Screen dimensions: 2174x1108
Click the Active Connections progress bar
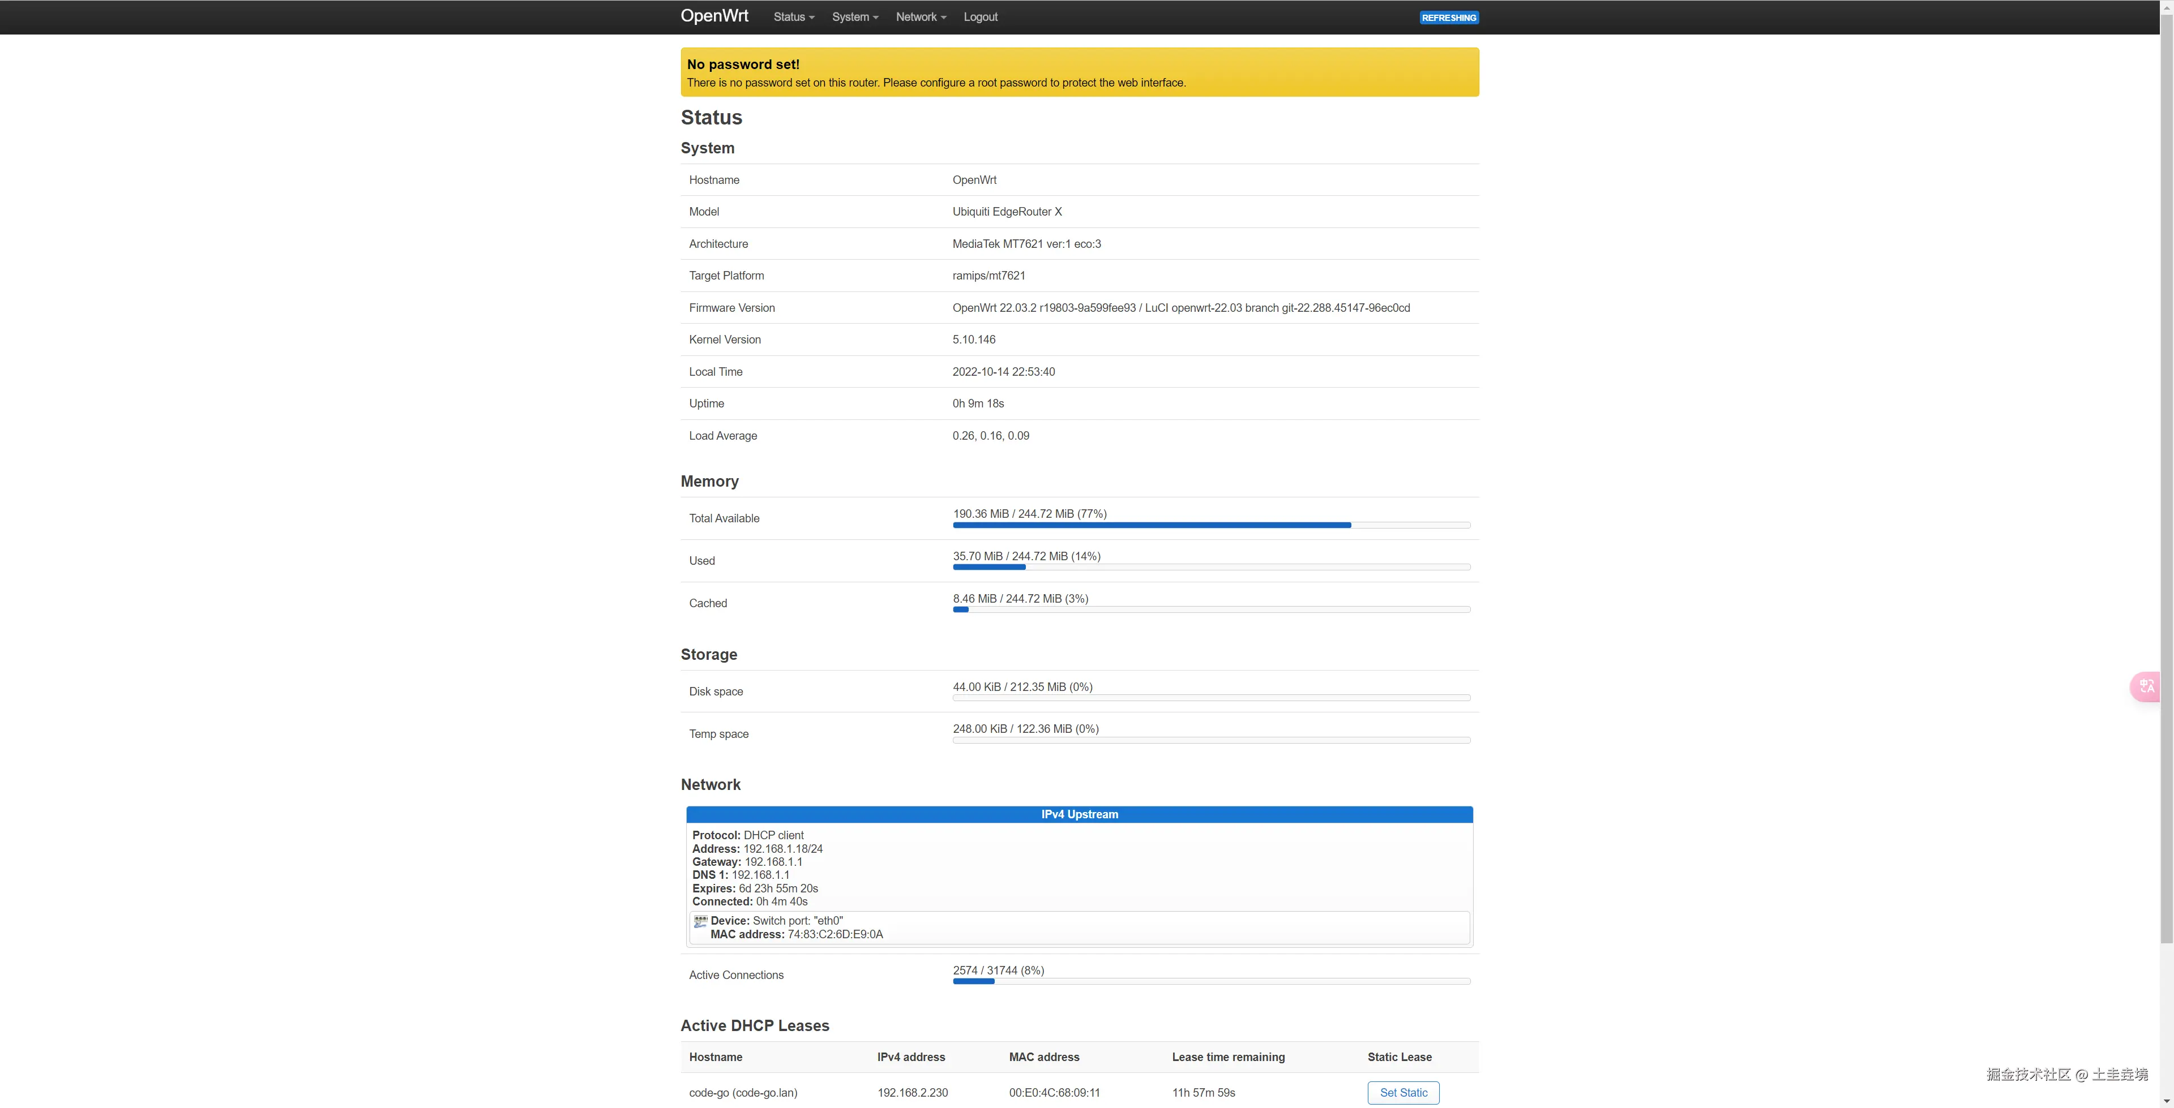[1211, 981]
